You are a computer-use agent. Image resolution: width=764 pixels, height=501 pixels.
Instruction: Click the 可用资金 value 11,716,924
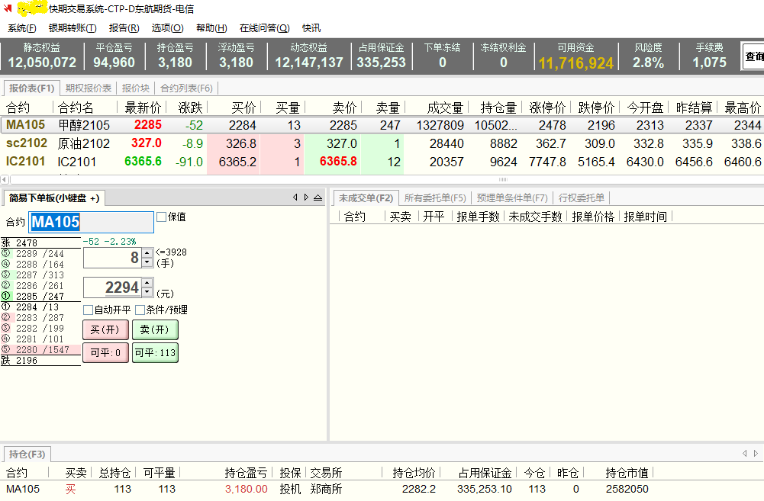pos(575,63)
